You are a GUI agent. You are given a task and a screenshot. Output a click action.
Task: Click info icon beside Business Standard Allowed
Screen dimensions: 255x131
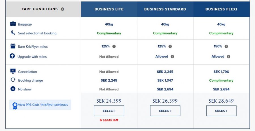pyautogui.click(x=172, y=57)
